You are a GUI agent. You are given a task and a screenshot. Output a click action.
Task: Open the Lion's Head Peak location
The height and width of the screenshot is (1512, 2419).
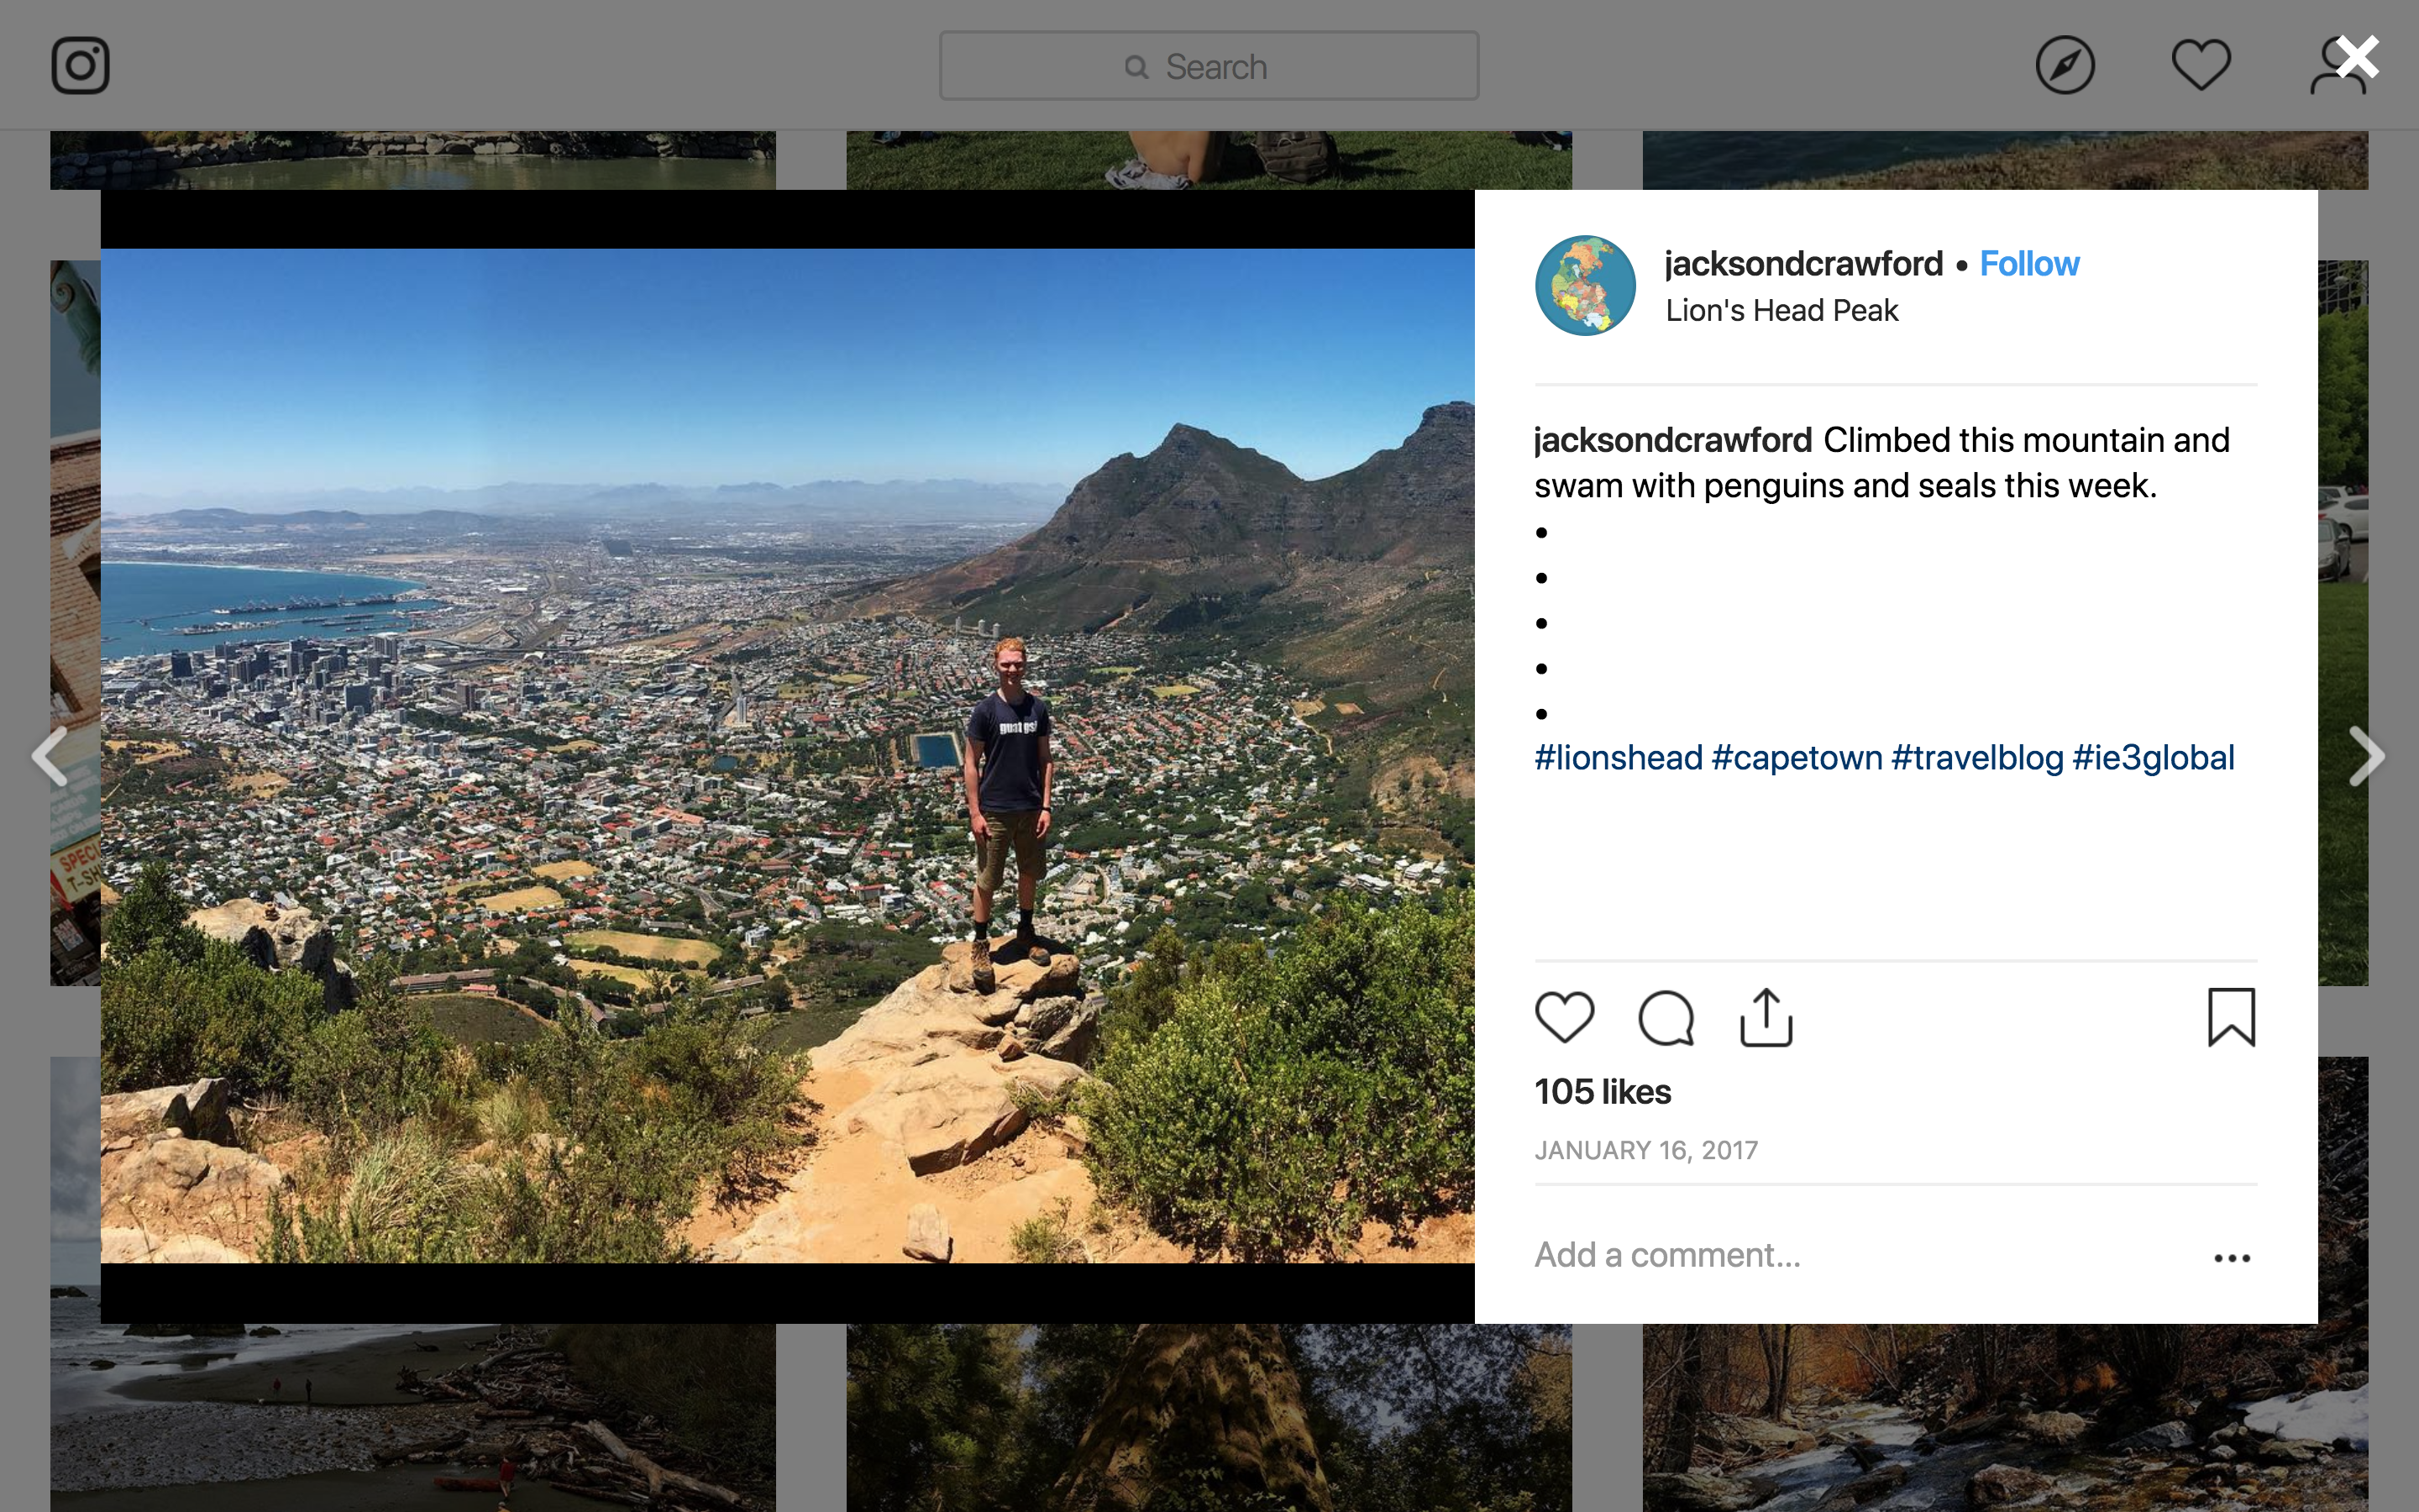click(x=1781, y=311)
